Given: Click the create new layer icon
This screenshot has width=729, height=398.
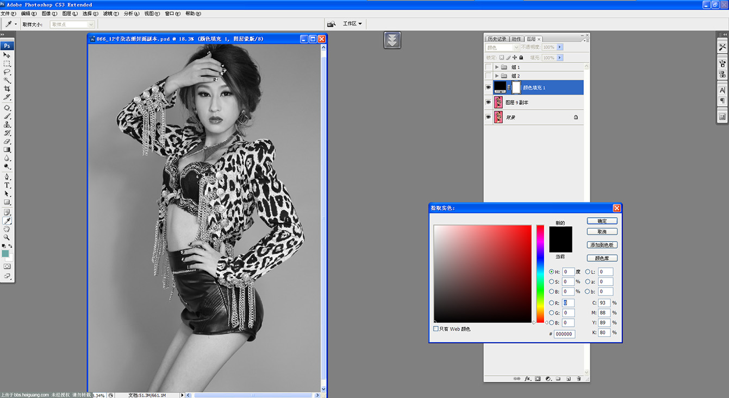Looking at the screenshot, I should coord(568,378).
